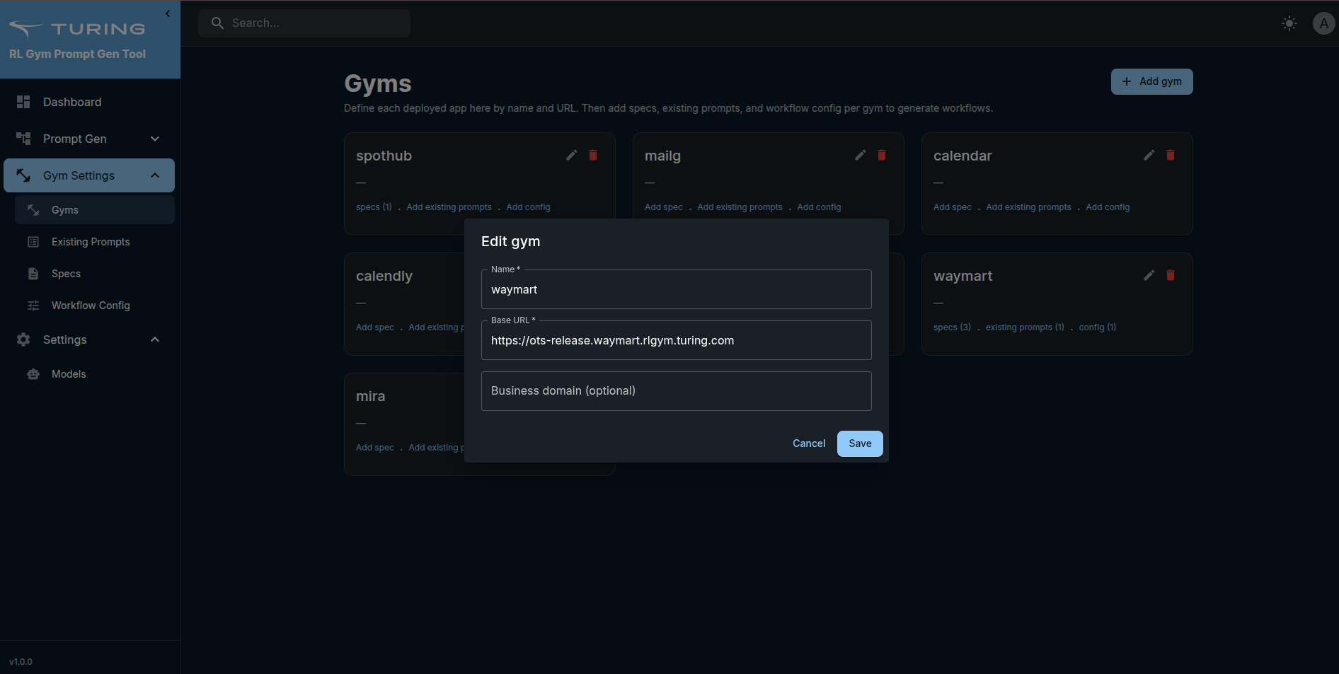Image resolution: width=1339 pixels, height=674 pixels.
Task: Open the user avatar in the top right
Action: tap(1324, 23)
